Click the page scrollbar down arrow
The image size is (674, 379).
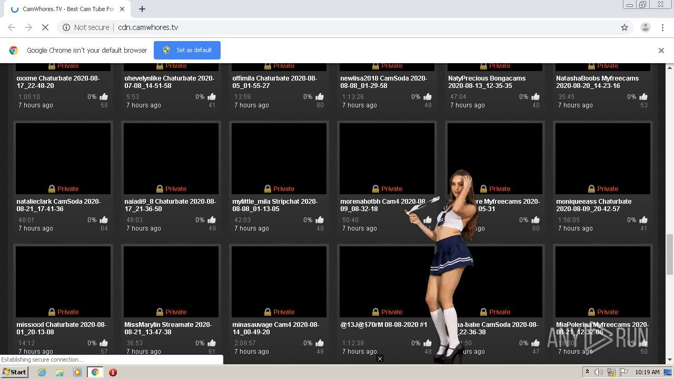(x=670, y=360)
